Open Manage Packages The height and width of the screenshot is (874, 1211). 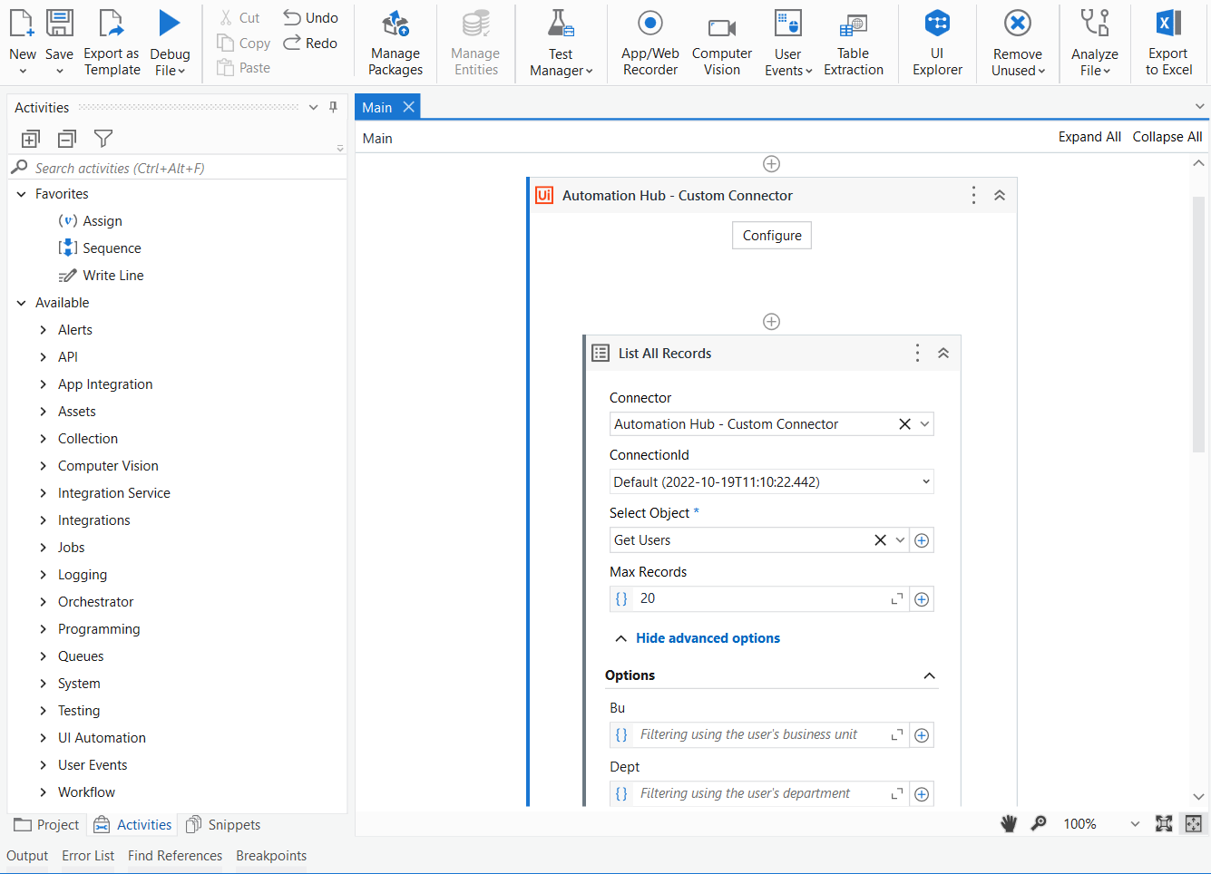pyautogui.click(x=396, y=43)
